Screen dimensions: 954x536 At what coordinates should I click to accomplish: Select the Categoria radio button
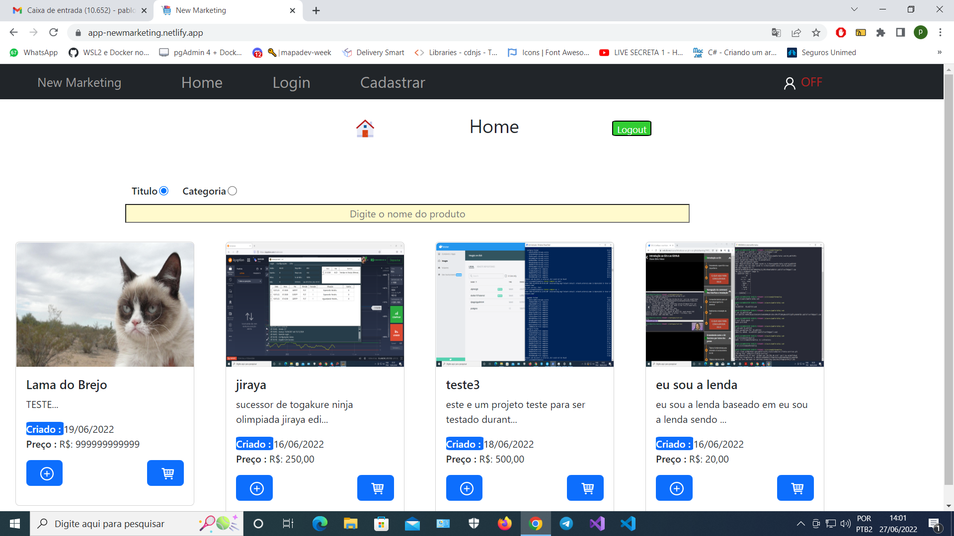233,191
